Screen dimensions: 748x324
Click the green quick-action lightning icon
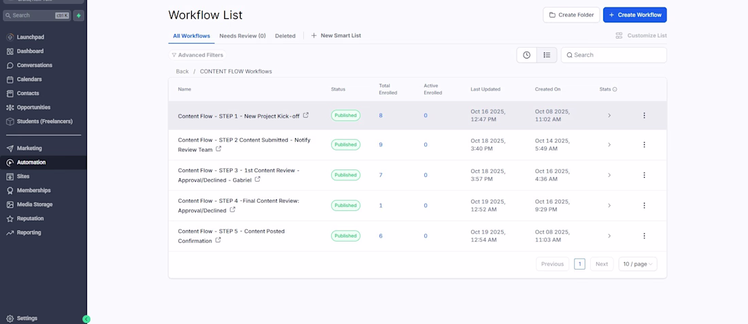click(x=79, y=15)
